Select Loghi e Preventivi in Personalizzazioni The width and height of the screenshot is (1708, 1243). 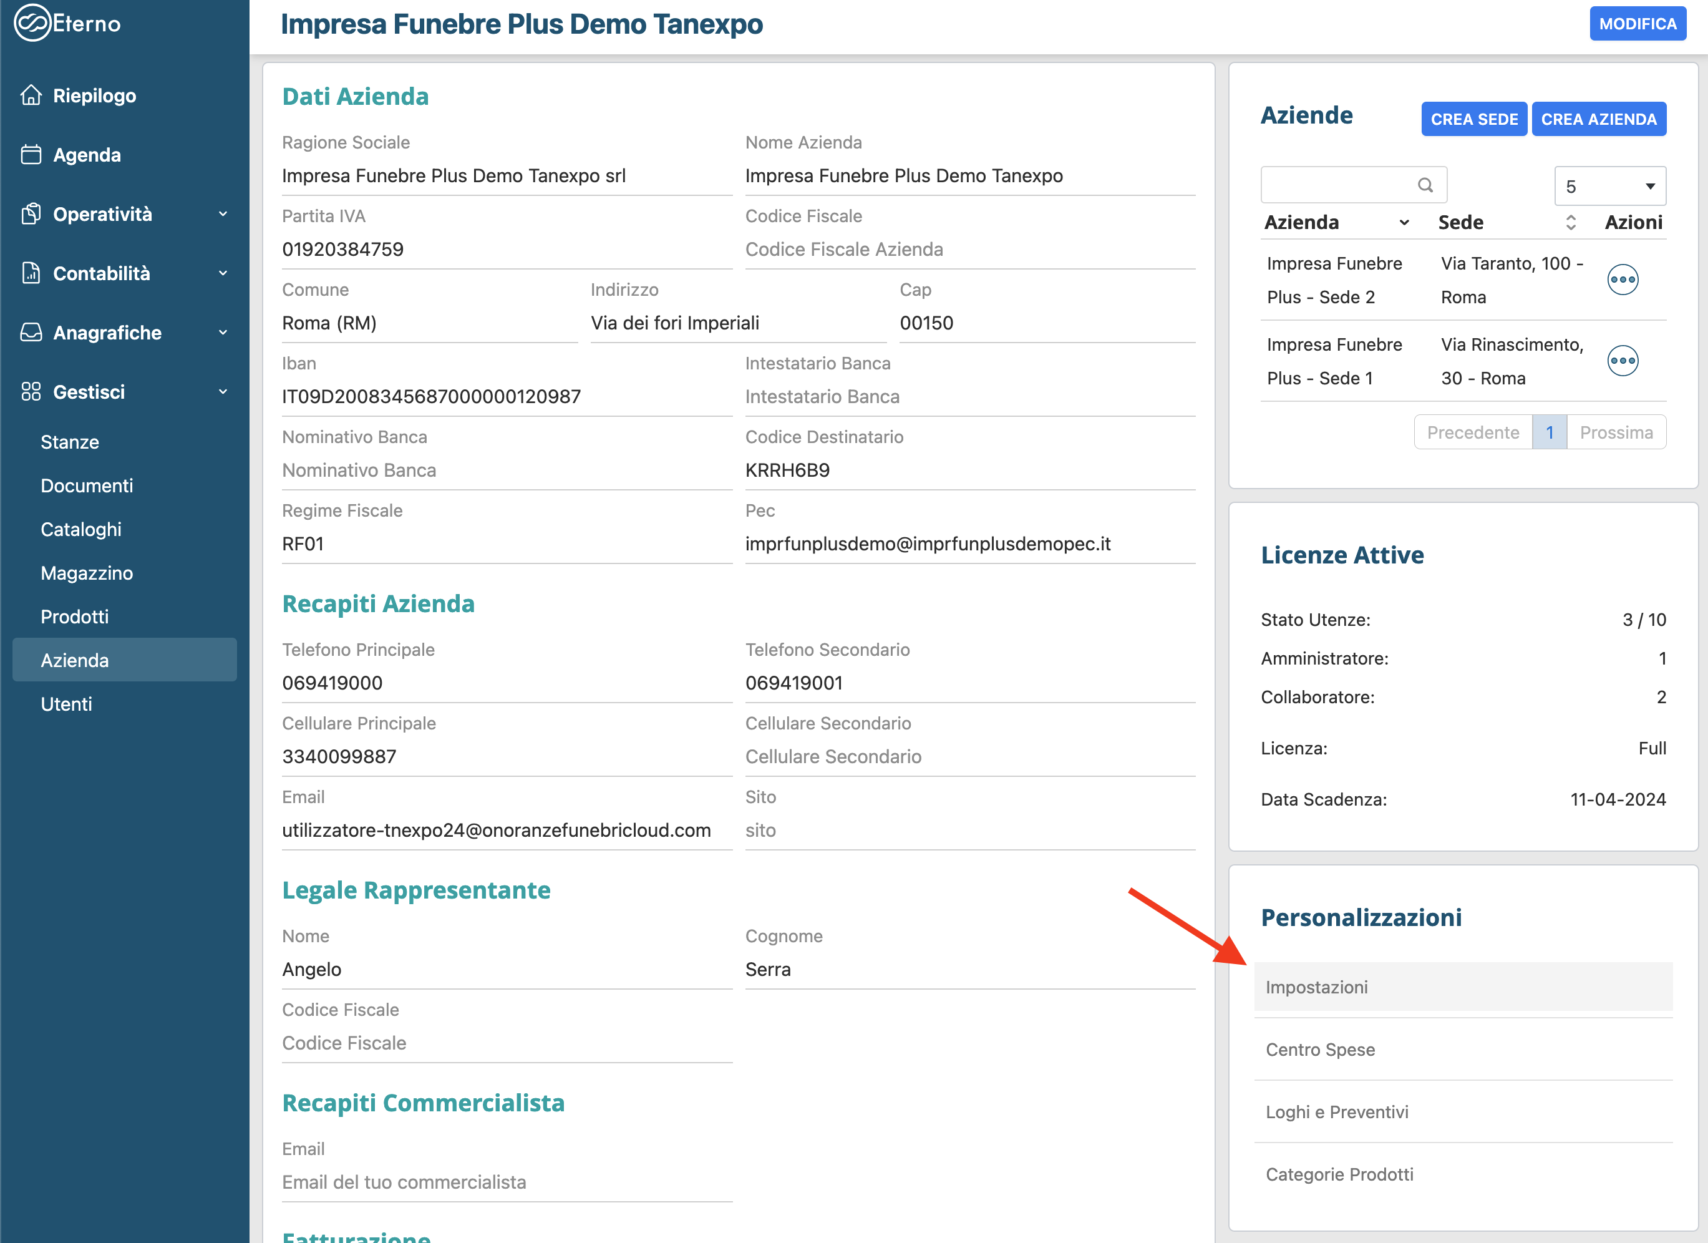click(x=1337, y=1112)
